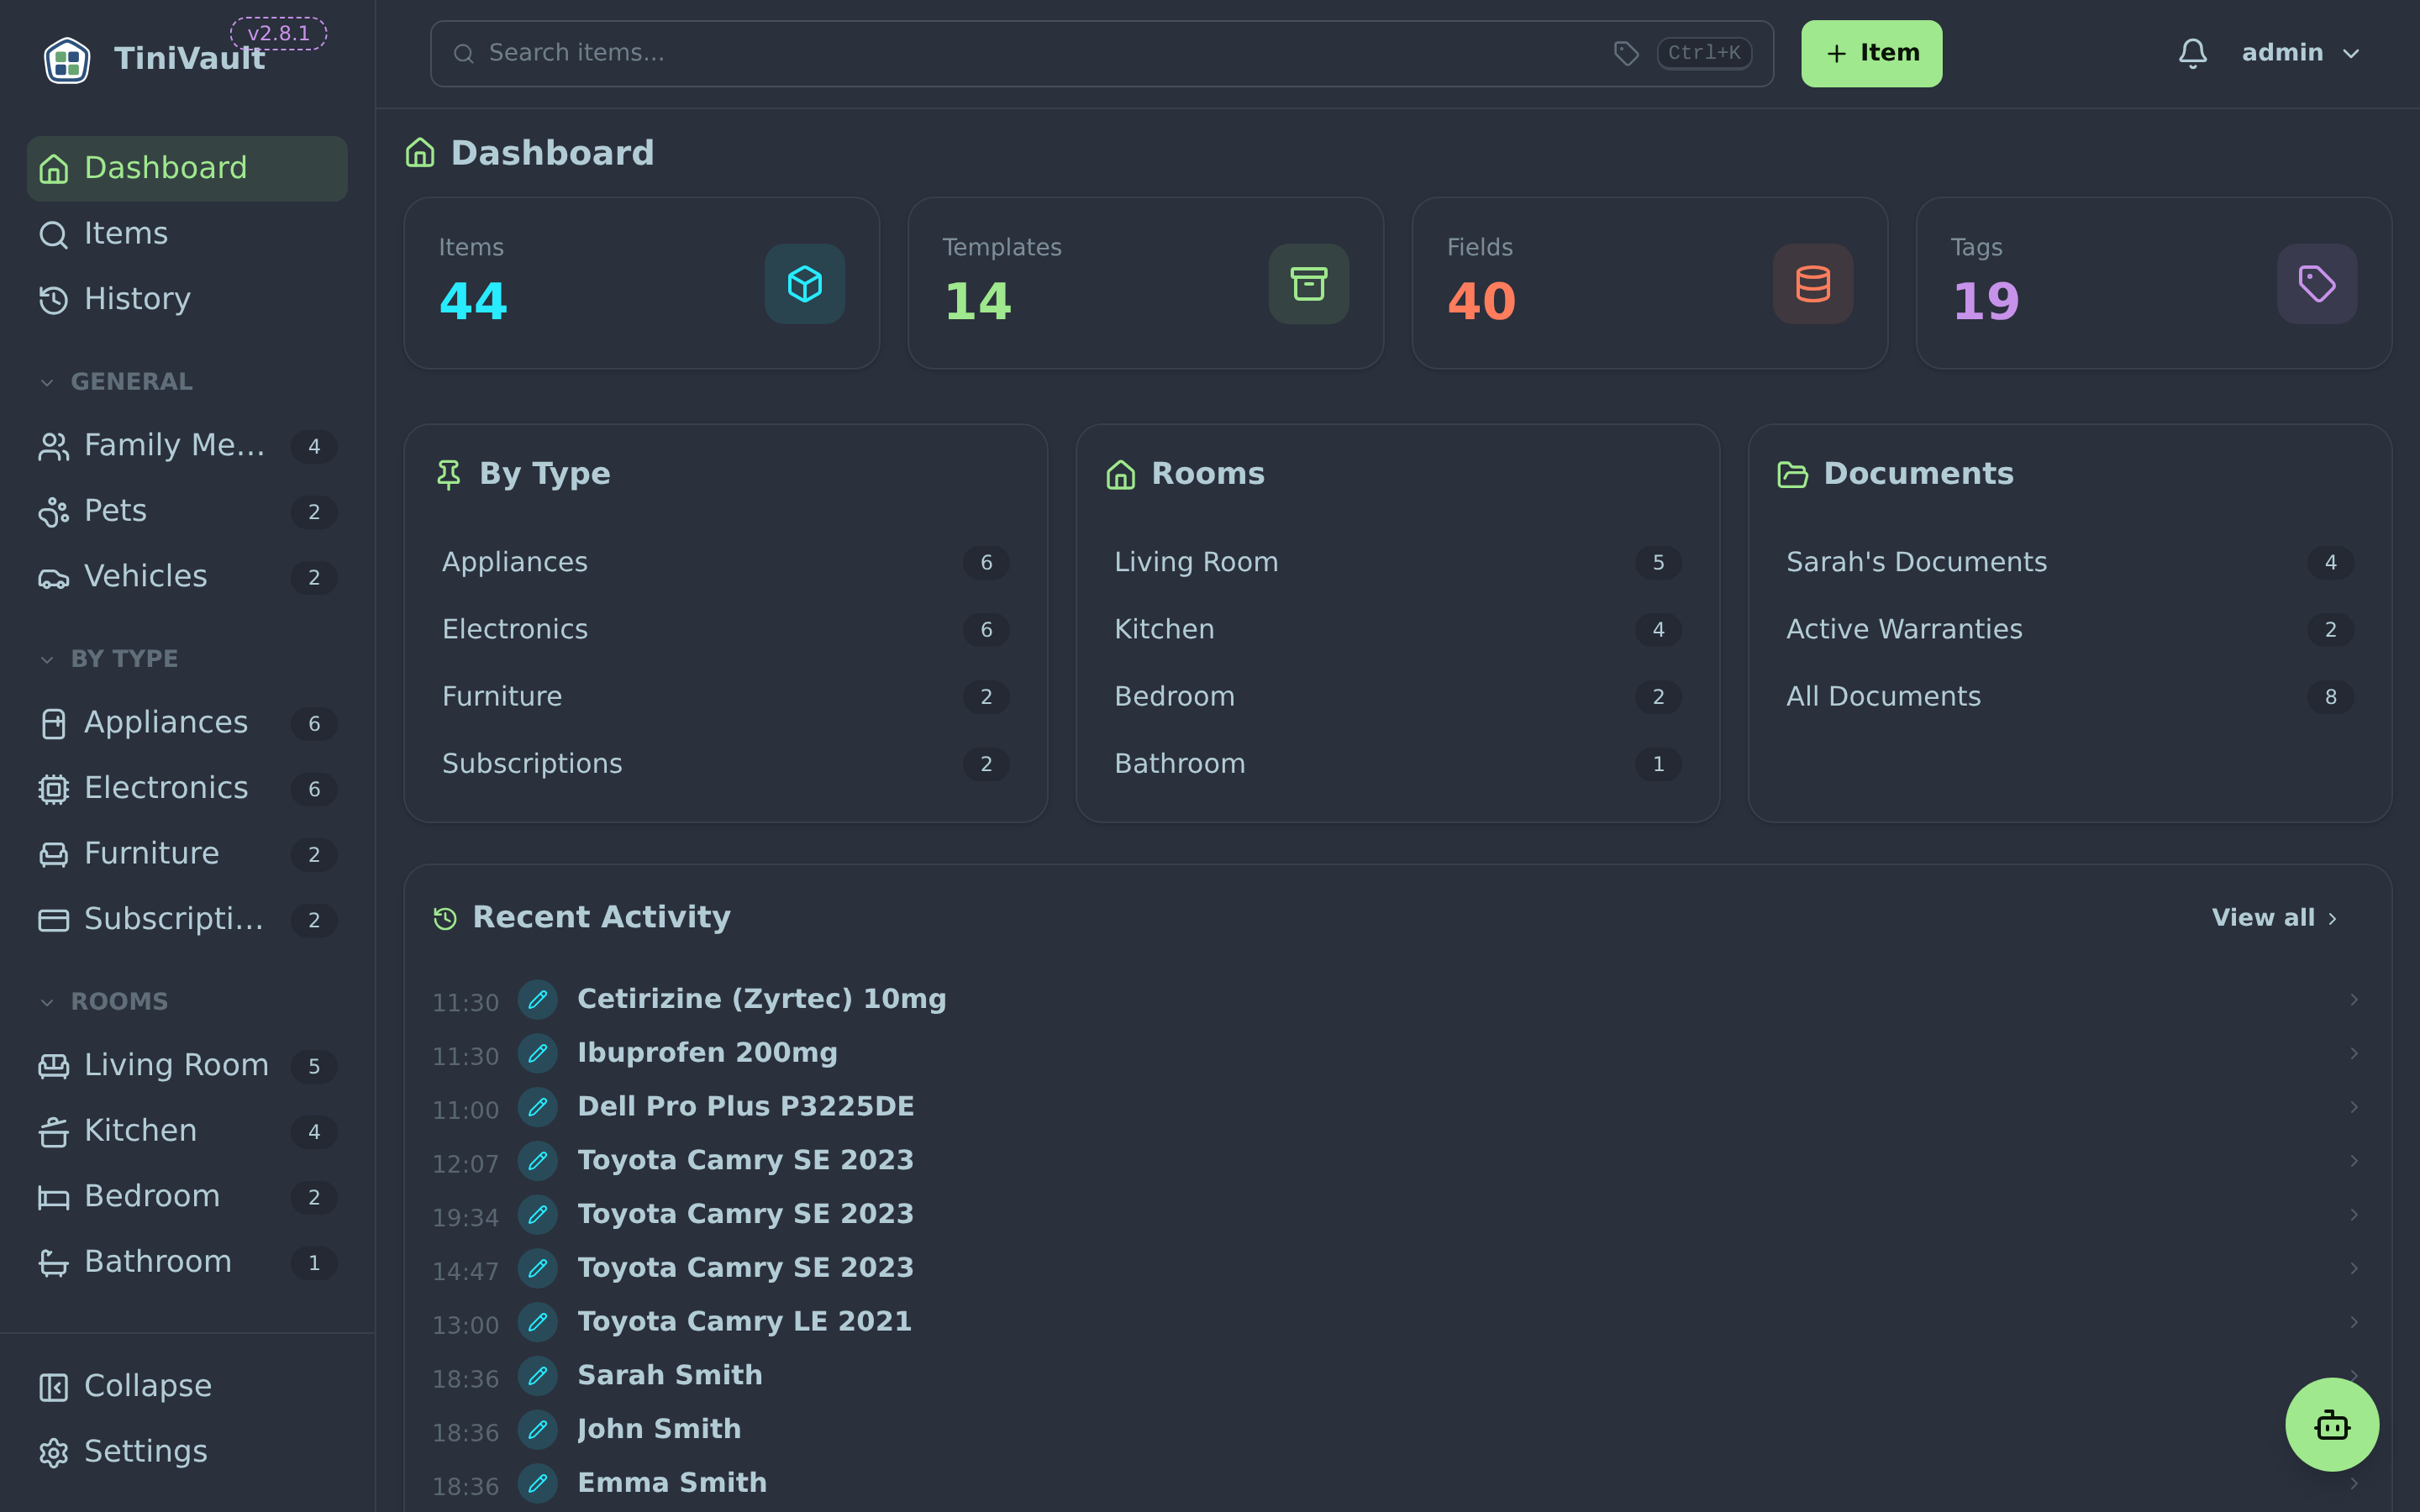This screenshot has height=1512, width=2420.
Task: Open Family Members in the sidebar
Action: tap(187, 446)
